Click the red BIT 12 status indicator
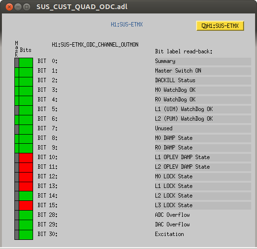Viewport: 257px width, 249px height. tap(26, 177)
